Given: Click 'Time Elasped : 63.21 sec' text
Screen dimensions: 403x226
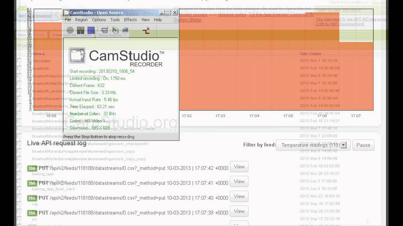Looking at the screenshot, I should click(92, 107).
